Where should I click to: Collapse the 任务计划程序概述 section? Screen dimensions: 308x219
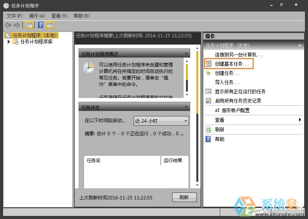tap(186, 53)
